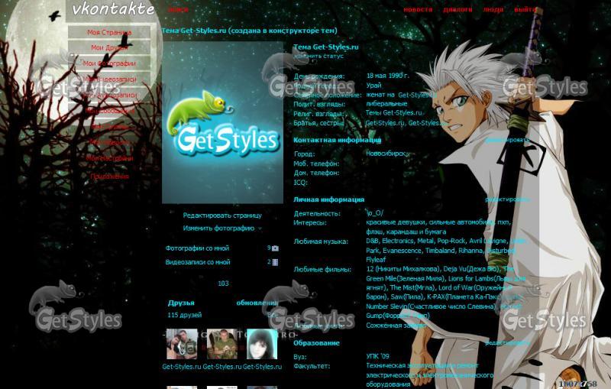Click the video icon beside the videos count

(275, 262)
